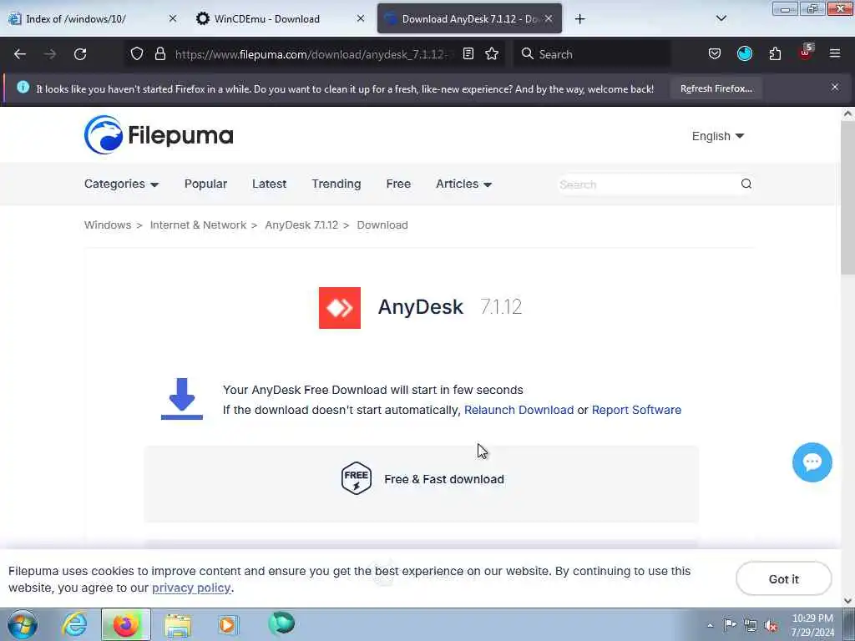The height and width of the screenshot is (641, 855).
Task: Accept cookies with Got it button
Action: click(783, 579)
